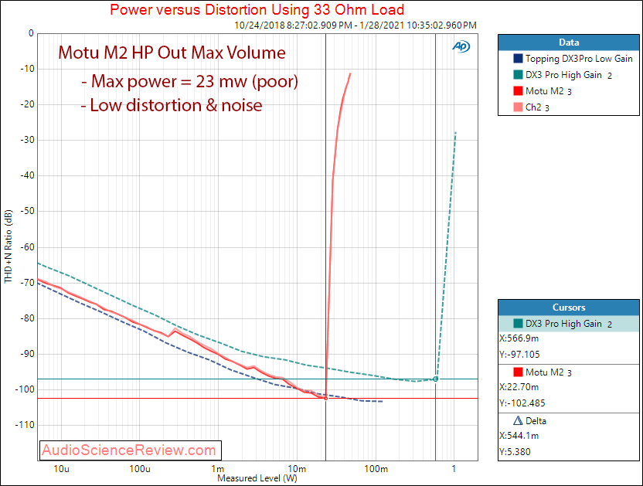The height and width of the screenshot is (486, 643).
Task: Click the 'THD+N Ratio (dB)' axis title
Action: (x=9, y=246)
